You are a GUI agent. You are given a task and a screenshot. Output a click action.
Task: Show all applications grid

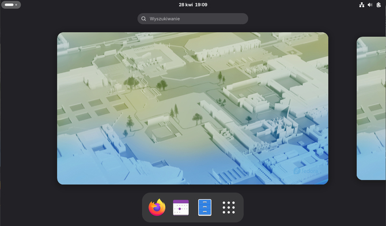point(229,208)
